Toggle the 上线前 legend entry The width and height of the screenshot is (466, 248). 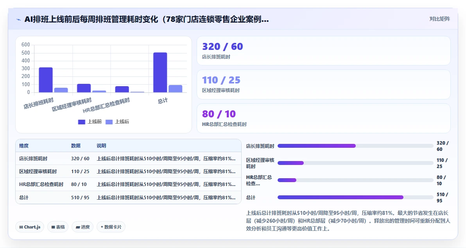90,122
